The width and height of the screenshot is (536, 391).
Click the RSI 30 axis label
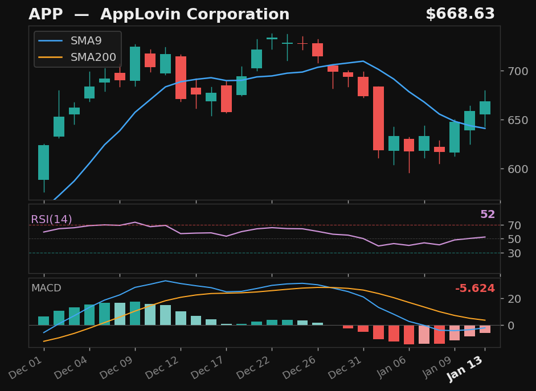click(514, 253)
